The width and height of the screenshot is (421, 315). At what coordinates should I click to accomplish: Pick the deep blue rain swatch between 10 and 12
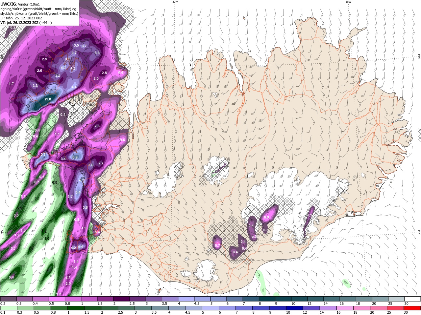coord(294,308)
